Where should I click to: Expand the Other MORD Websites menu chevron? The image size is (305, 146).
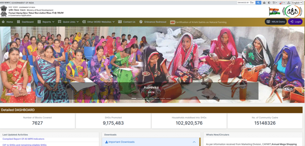point(113,22)
